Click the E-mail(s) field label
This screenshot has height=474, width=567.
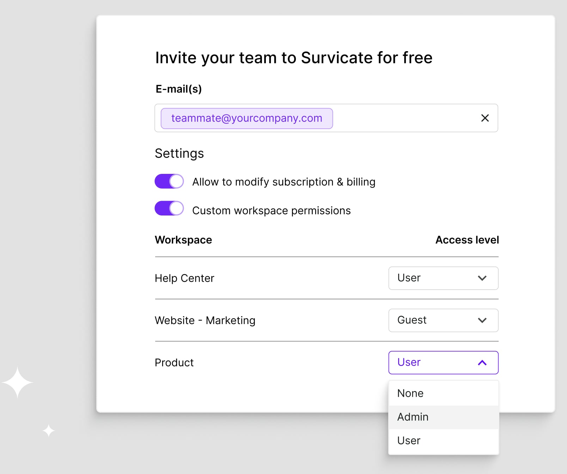[x=179, y=89]
